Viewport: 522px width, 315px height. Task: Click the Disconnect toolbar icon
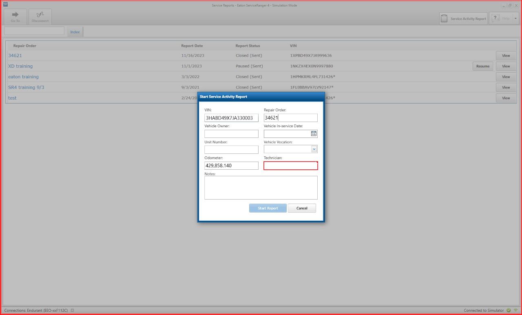pos(40,15)
